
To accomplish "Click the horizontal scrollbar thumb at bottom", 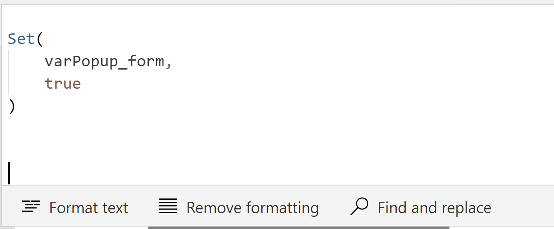I will [x=299, y=227].
